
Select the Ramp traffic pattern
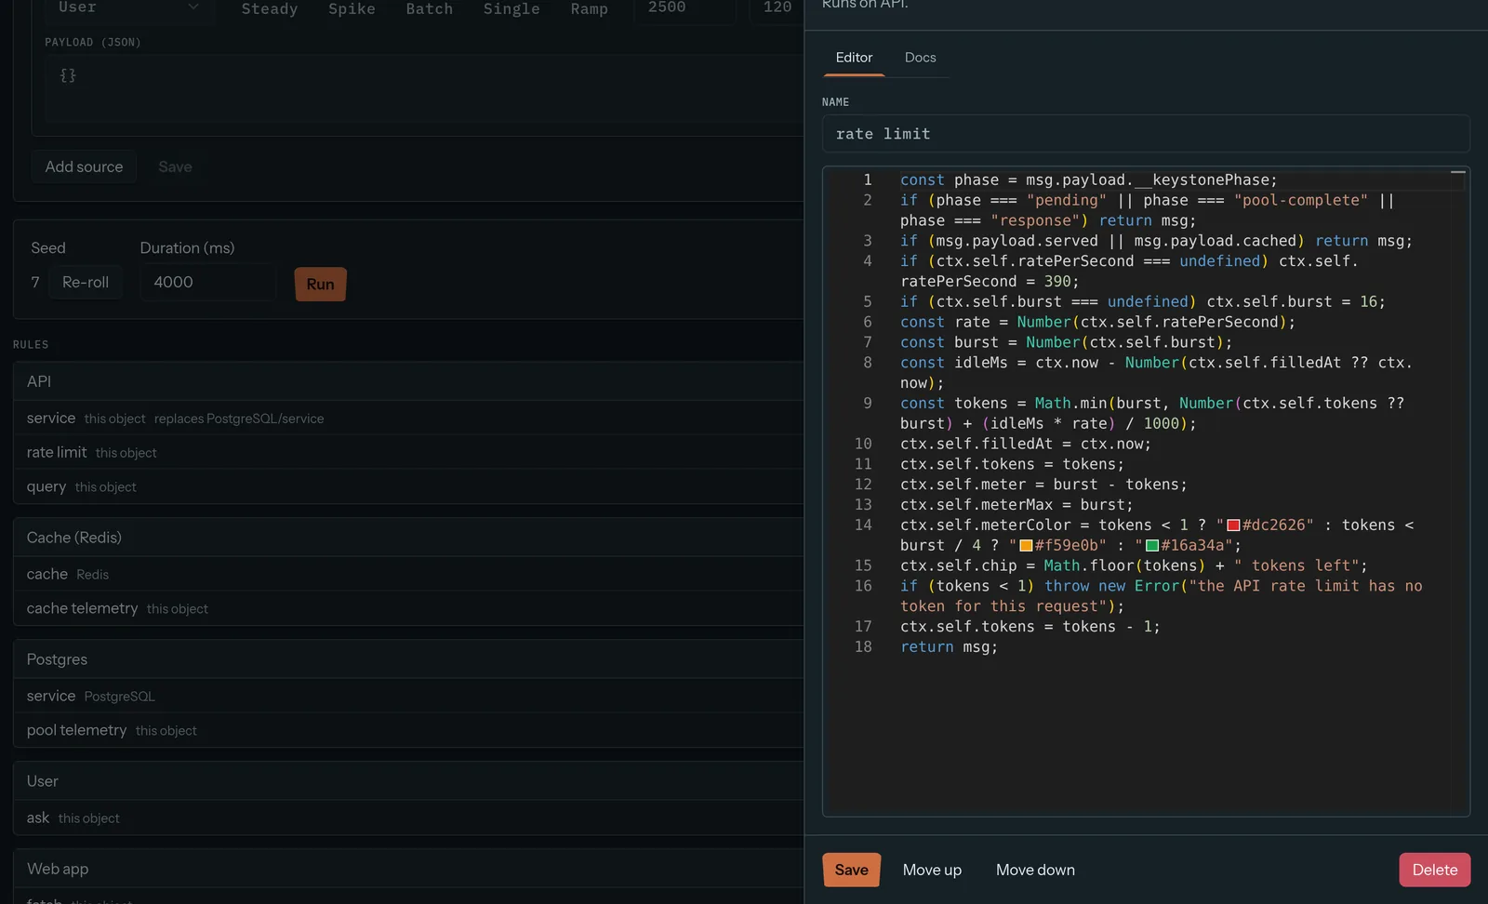(x=589, y=8)
